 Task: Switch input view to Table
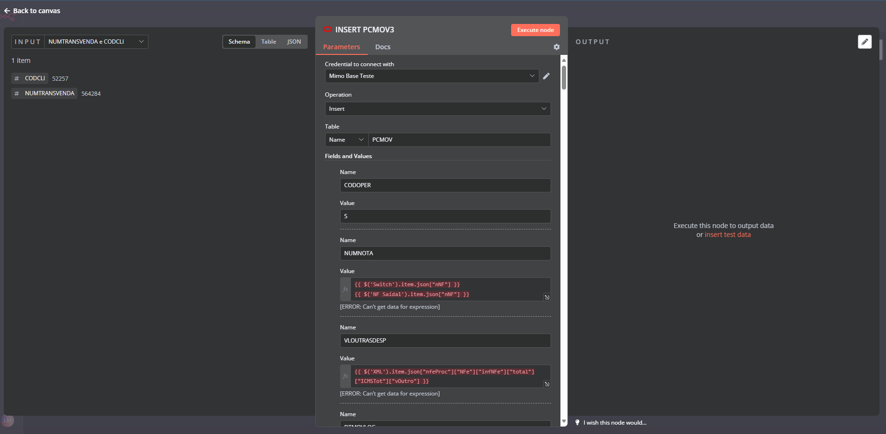point(269,42)
